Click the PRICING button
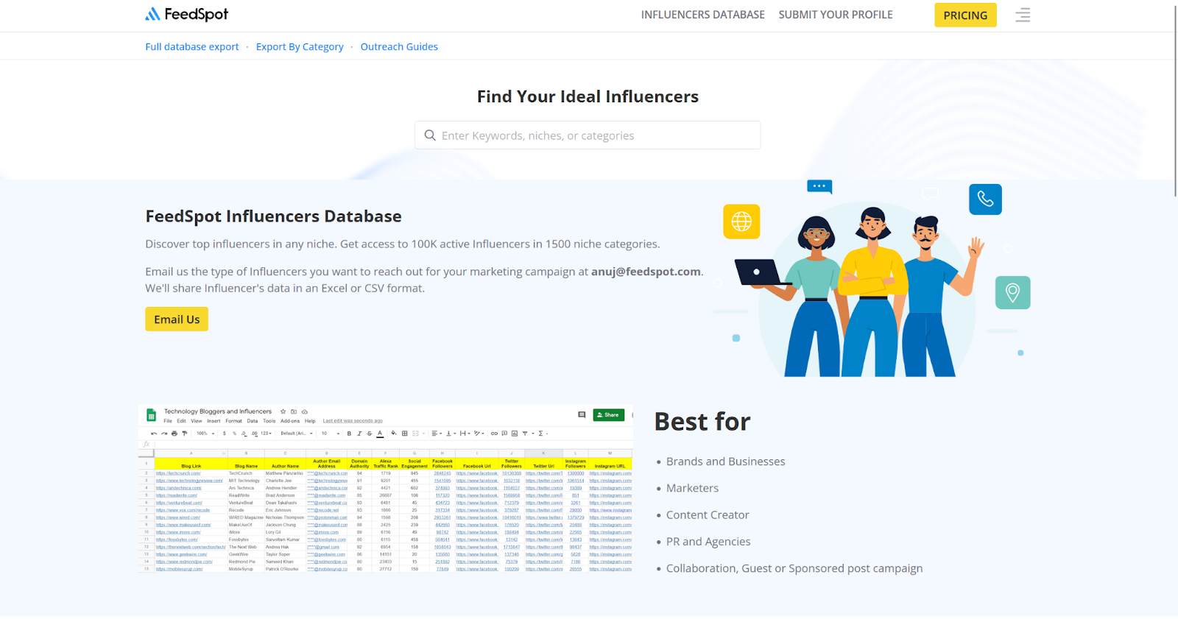Image resolution: width=1178 pixels, height=619 pixels. pyautogui.click(x=965, y=15)
